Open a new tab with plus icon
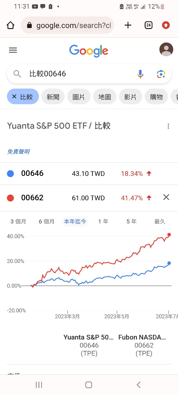 pos(128,25)
